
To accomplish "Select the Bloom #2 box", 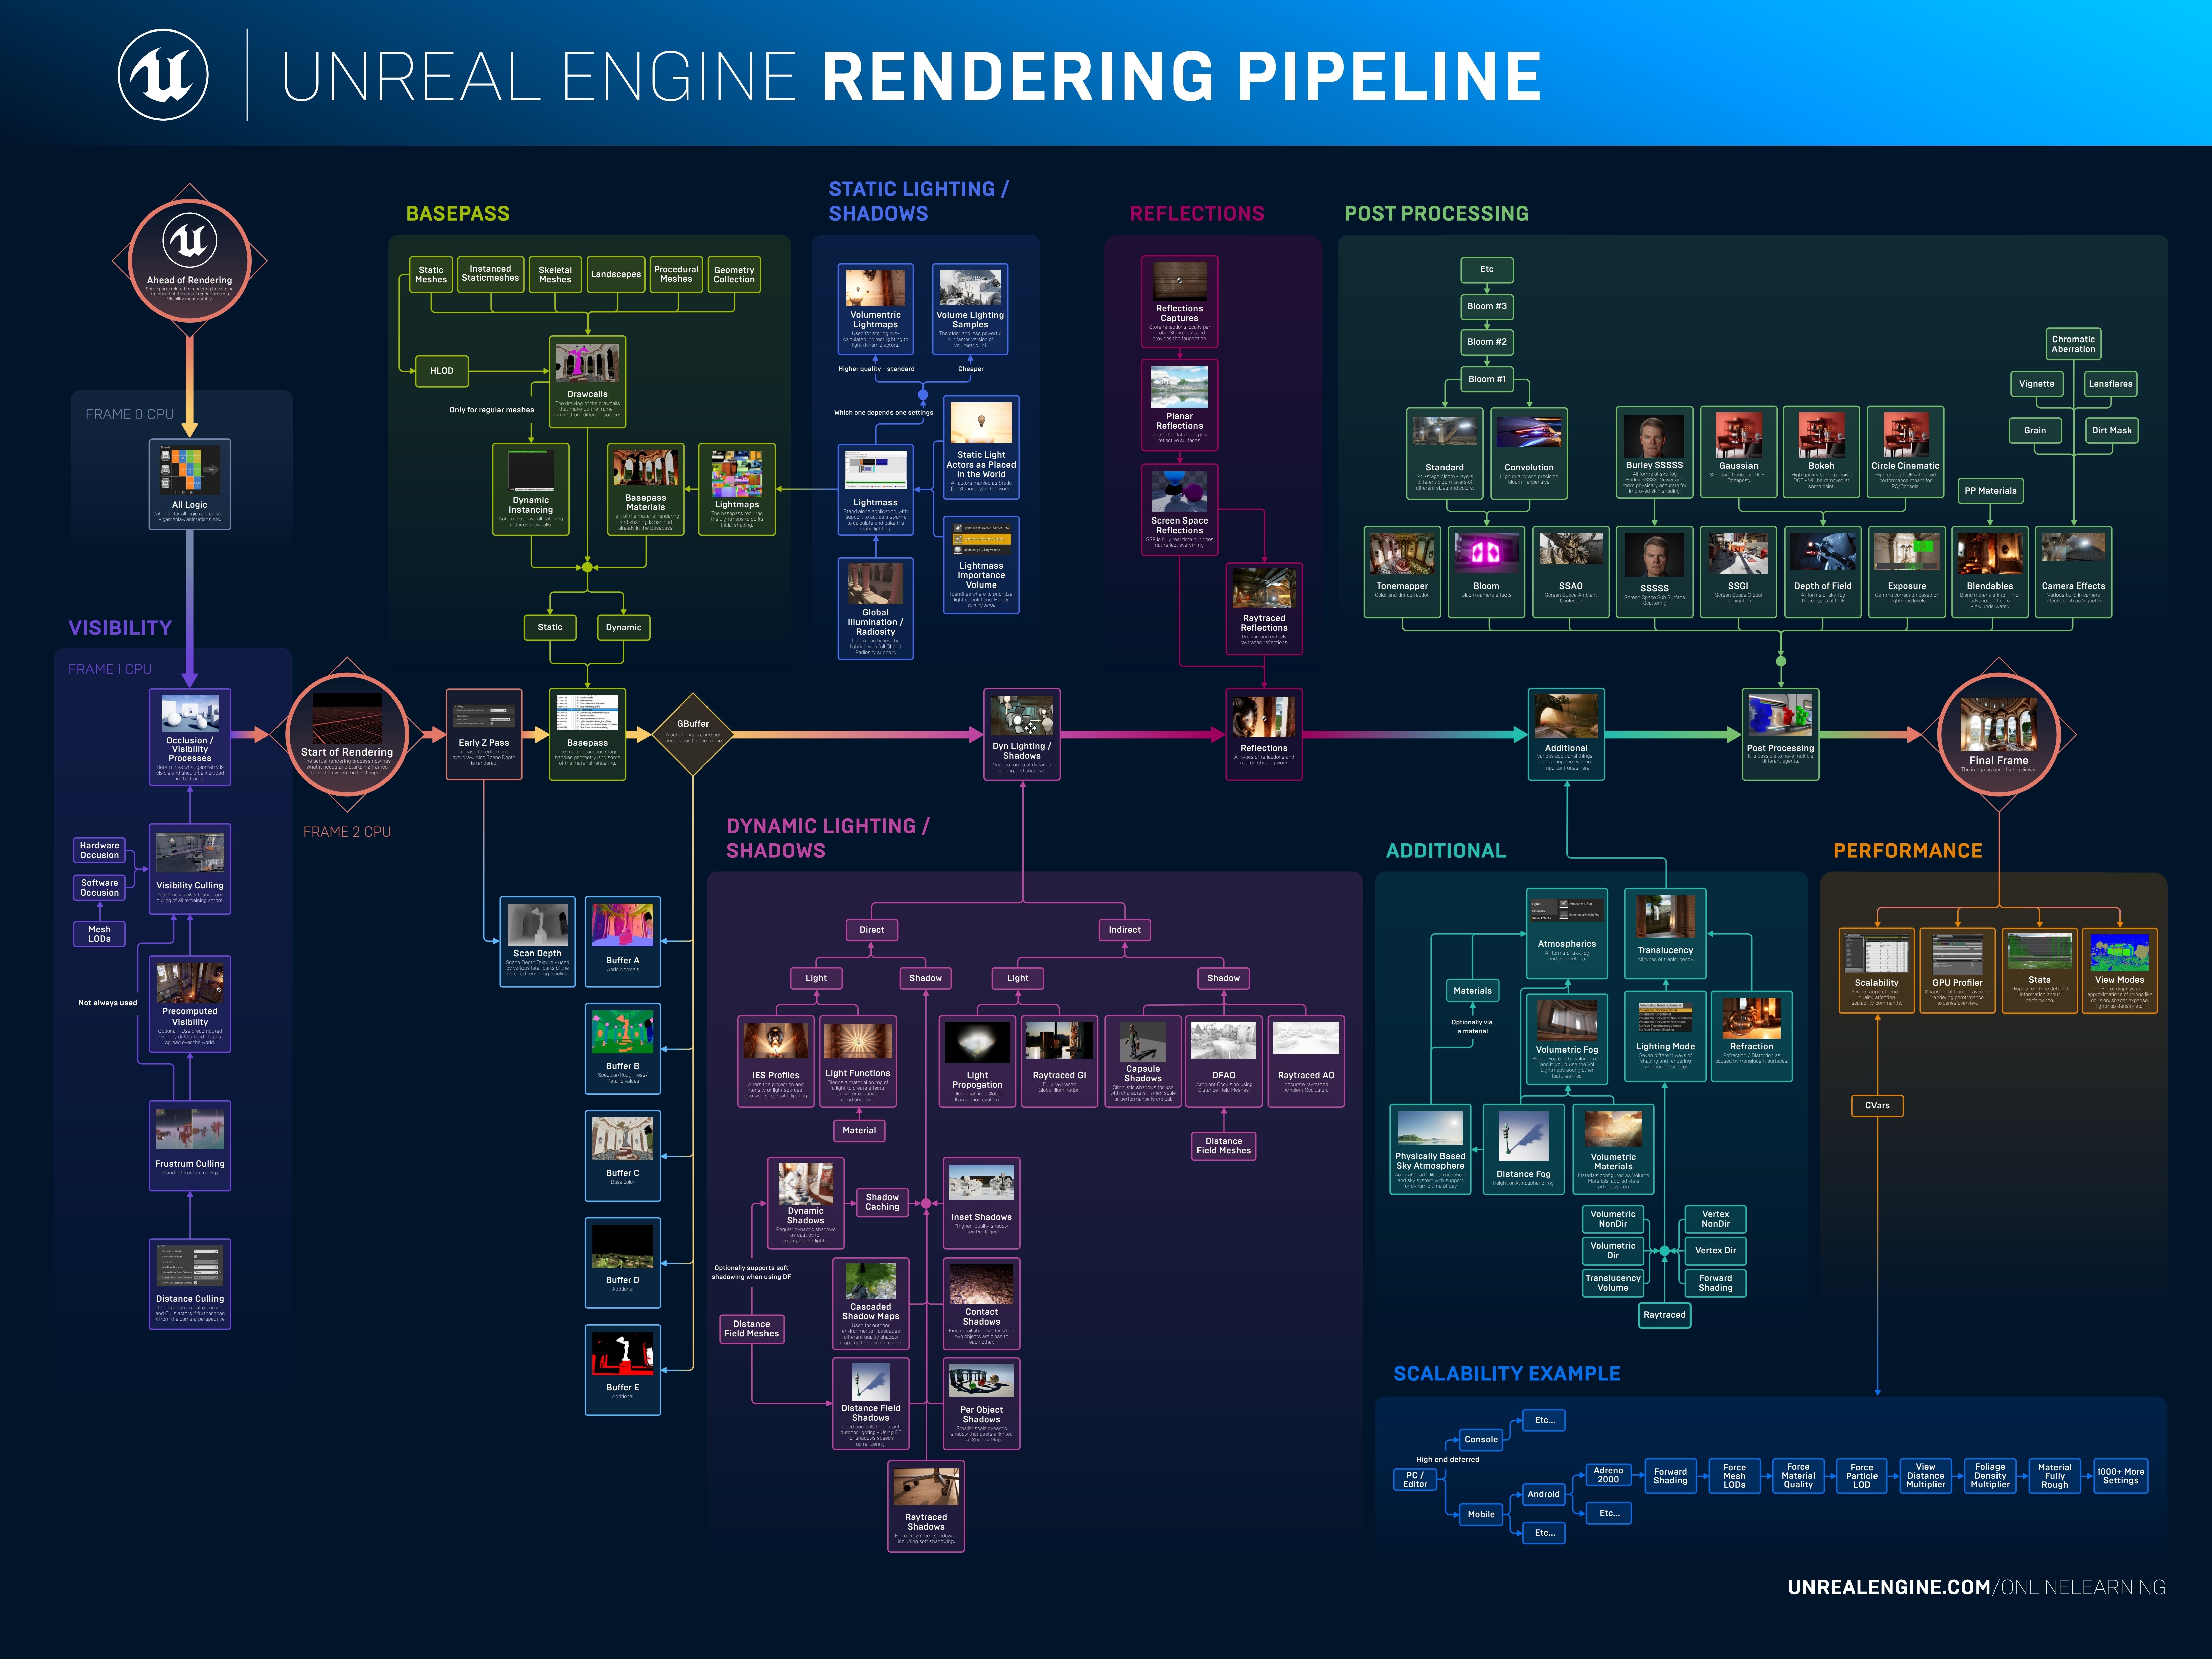I will click(1487, 342).
